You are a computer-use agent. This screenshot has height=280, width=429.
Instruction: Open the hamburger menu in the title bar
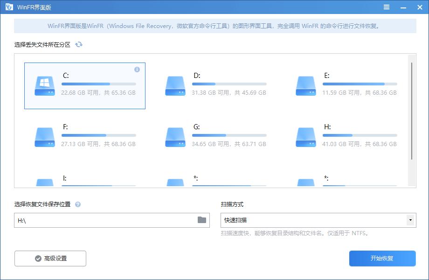point(386,7)
